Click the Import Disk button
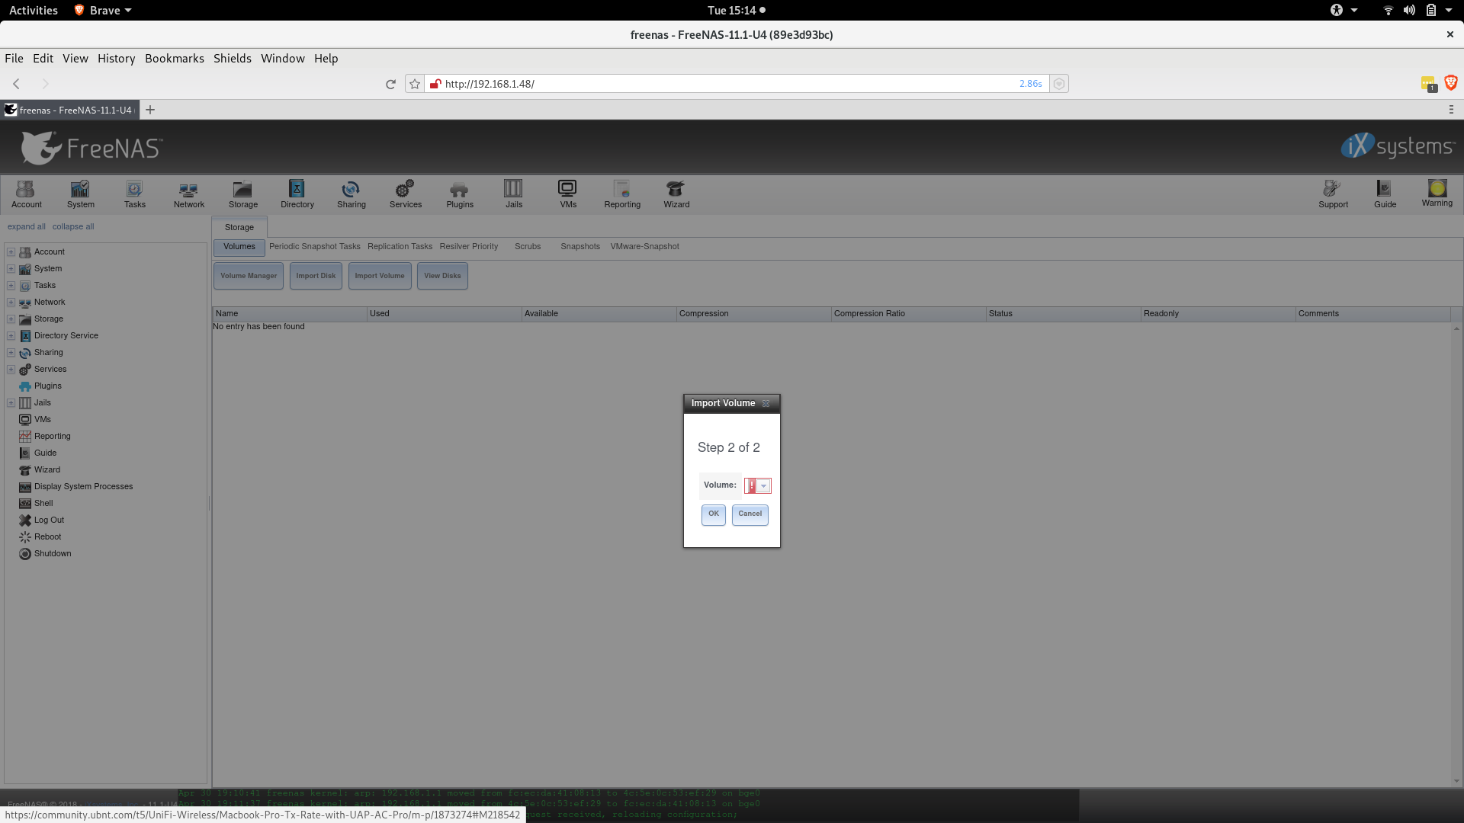The height and width of the screenshot is (823, 1464). 316,276
